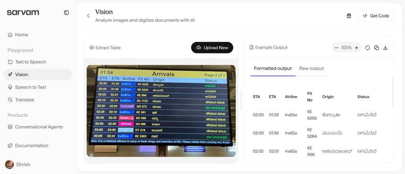Open Home in the sidebar
This screenshot has width=405, height=174.
(x=21, y=35)
